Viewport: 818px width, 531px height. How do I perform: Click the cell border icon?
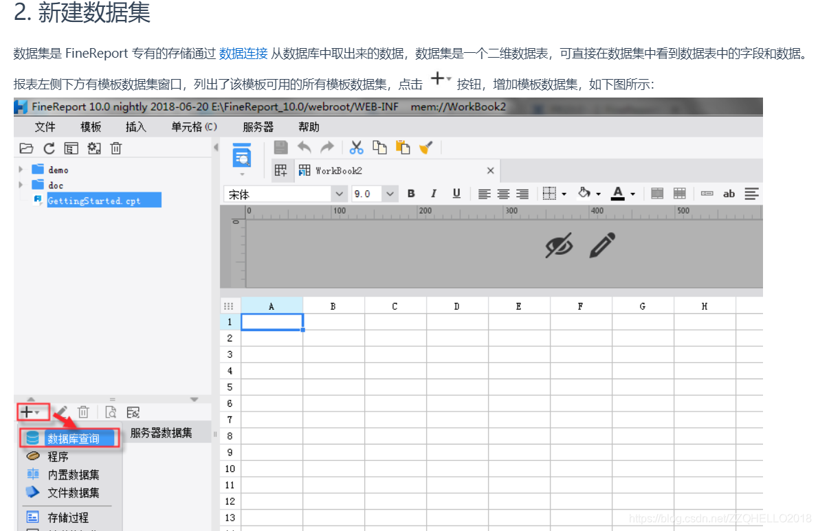point(549,194)
